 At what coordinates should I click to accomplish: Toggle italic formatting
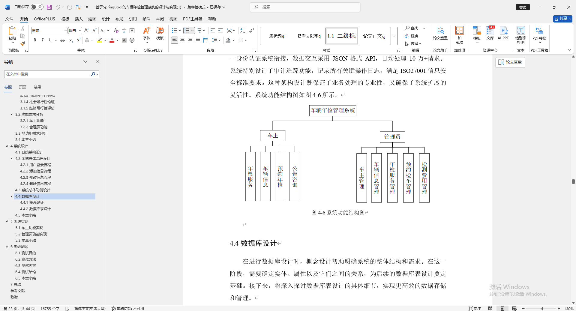click(43, 40)
